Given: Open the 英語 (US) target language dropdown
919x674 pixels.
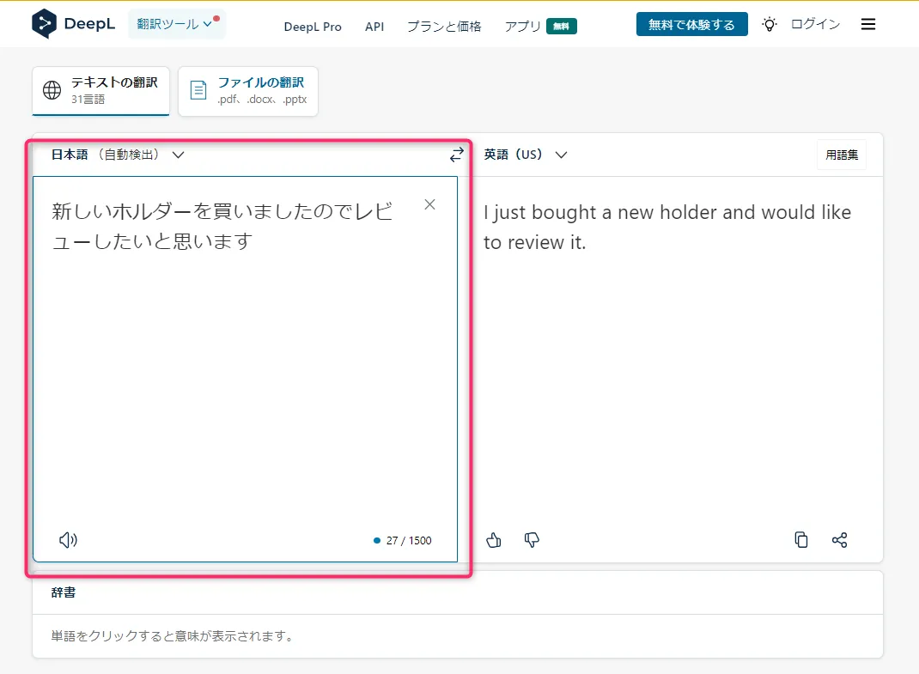Looking at the screenshot, I should 525,155.
